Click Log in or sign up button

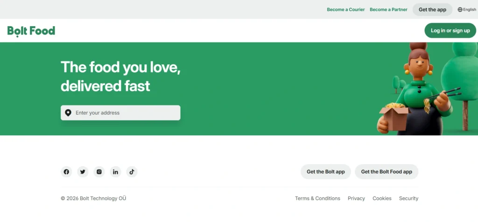click(450, 30)
